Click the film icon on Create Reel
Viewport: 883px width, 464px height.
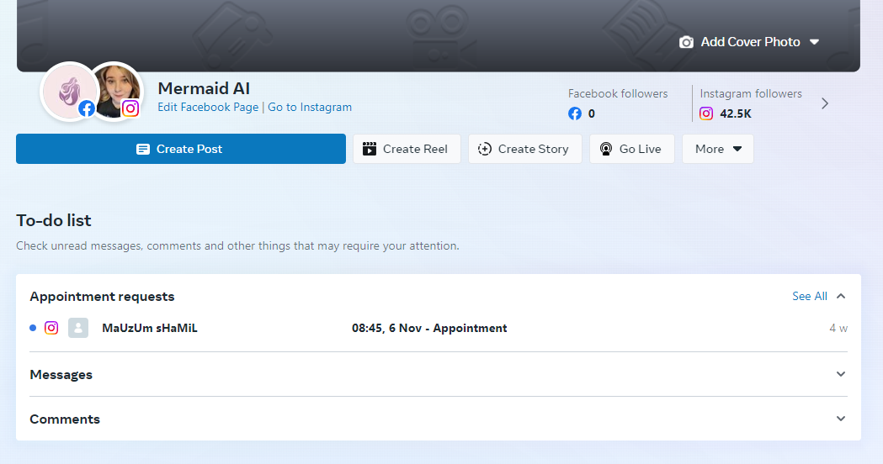pyautogui.click(x=370, y=149)
